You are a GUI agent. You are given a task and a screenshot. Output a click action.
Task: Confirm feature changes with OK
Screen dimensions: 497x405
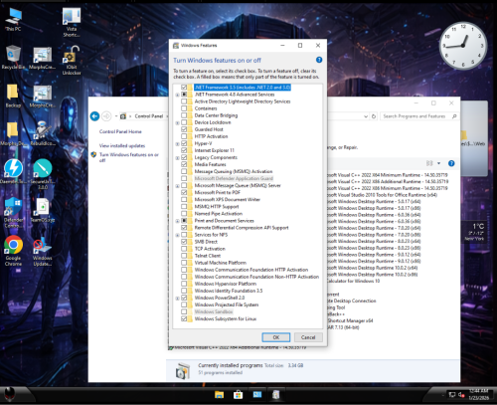[x=276, y=337]
